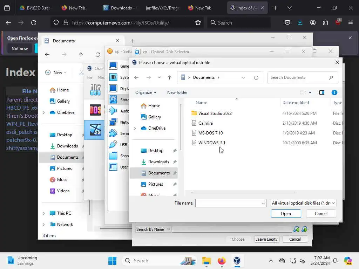This screenshot has height=269, width=359.
Task: Show hidden system tray icons
Action: (271, 261)
